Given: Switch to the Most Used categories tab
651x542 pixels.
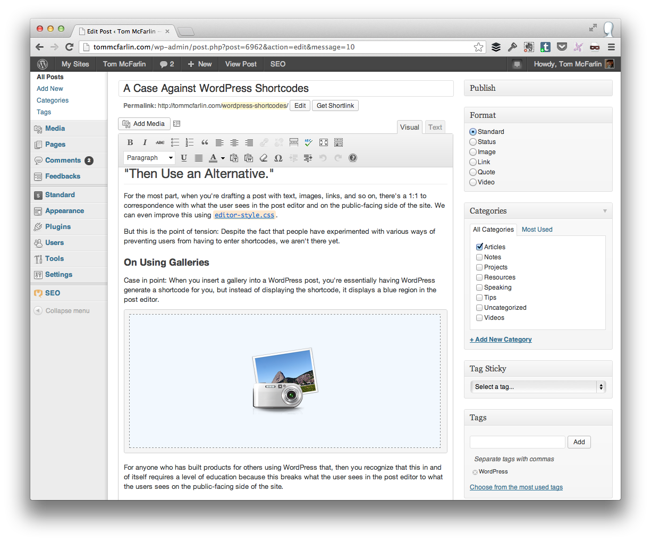Looking at the screenshot, I should pos(537,230).
